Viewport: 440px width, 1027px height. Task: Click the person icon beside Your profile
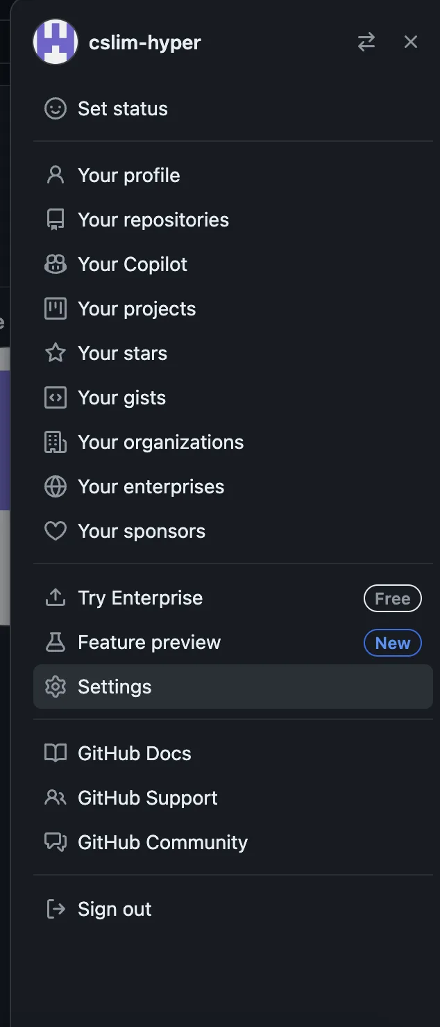(x=56, y=175)
